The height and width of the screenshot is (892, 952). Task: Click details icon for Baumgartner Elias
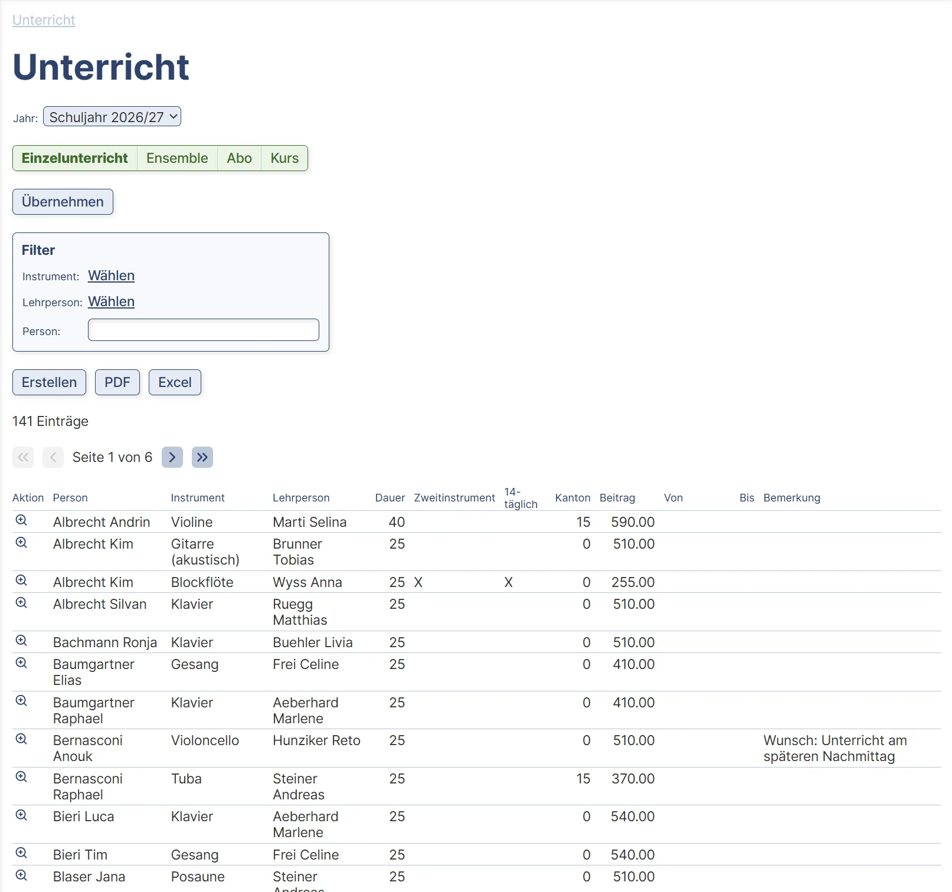21,663
